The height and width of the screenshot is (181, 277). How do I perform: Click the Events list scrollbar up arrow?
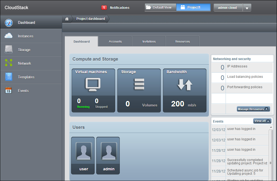[x=271, y=127]
